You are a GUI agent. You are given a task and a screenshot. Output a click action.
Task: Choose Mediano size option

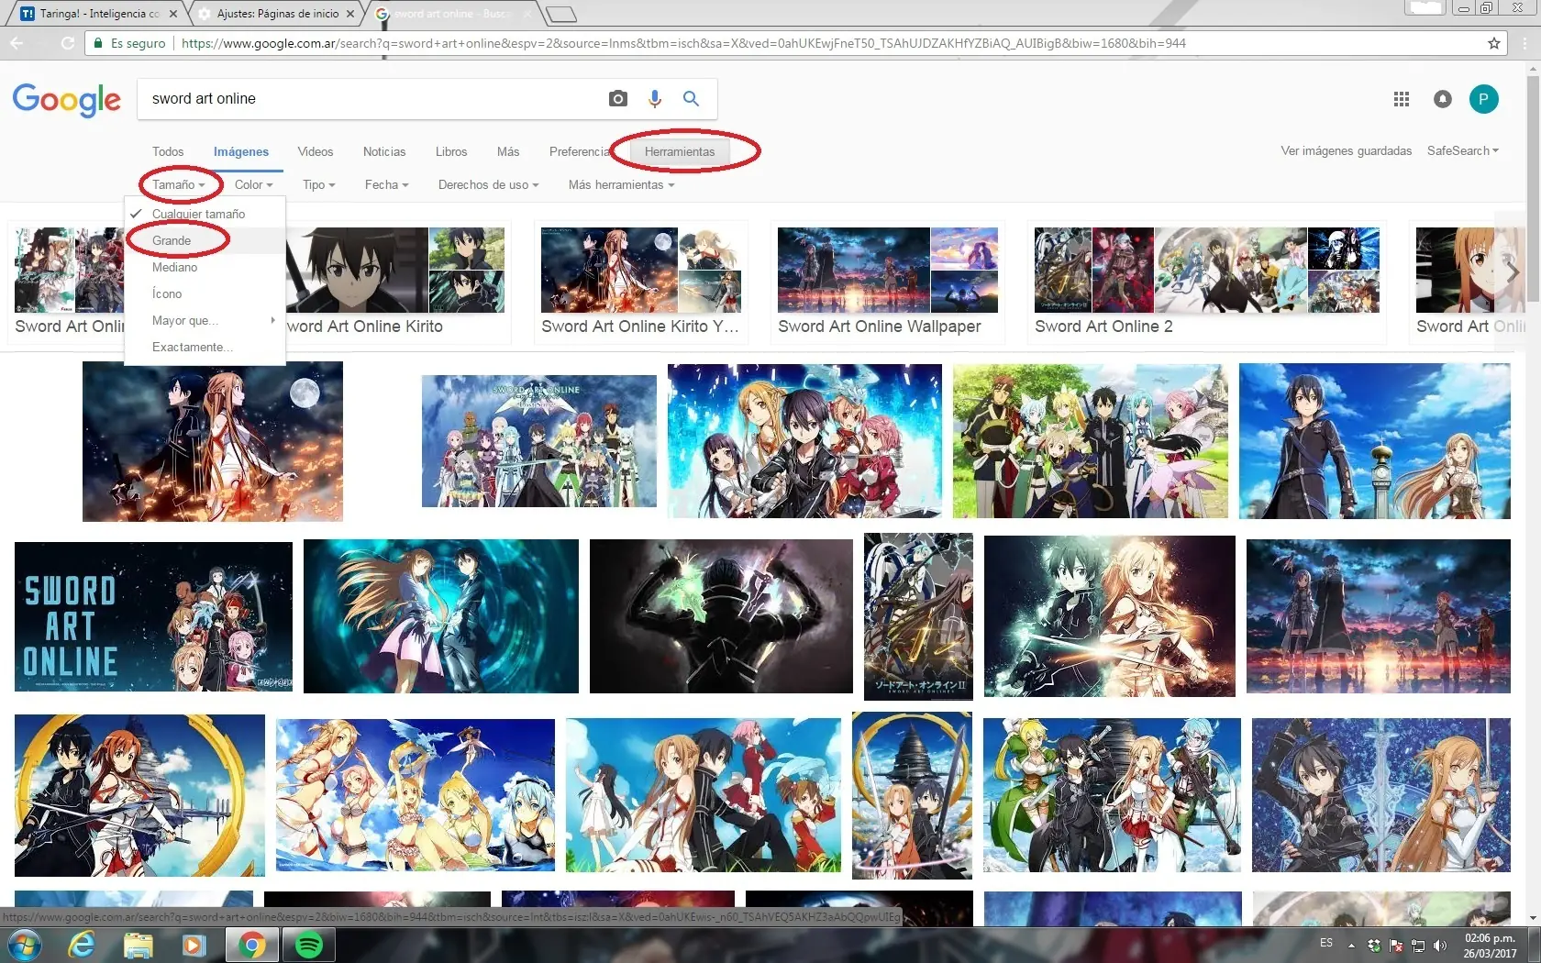tap(205, 267)
